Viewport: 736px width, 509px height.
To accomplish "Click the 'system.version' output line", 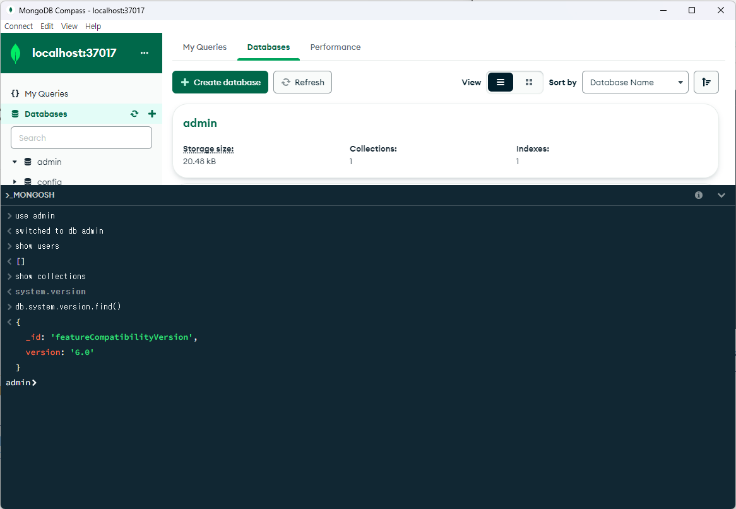I will point(50,291).
